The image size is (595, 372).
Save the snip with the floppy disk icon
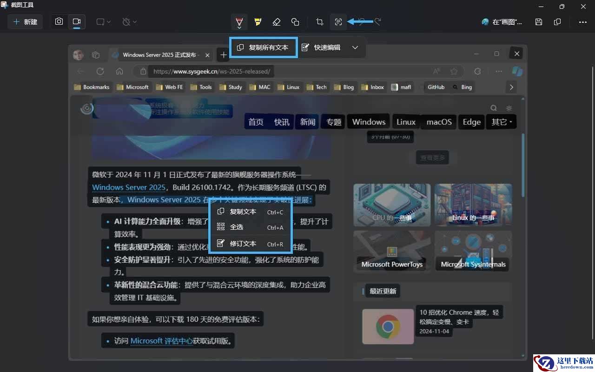tap(539, 22)
